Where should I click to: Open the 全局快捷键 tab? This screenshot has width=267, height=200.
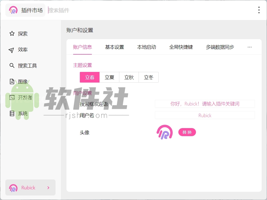click(181, 47)
